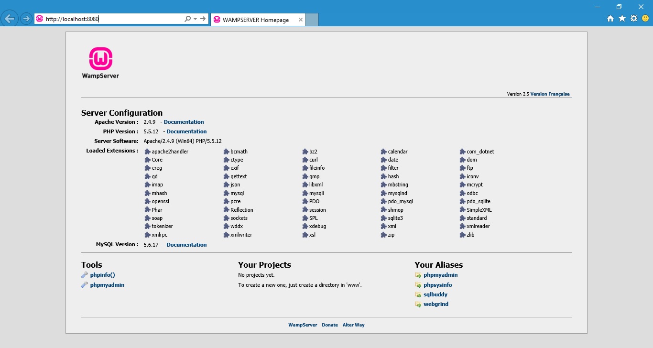Click the 'pdo_mysql' extension name
This screenshot has height=348, width=653.
400,201
